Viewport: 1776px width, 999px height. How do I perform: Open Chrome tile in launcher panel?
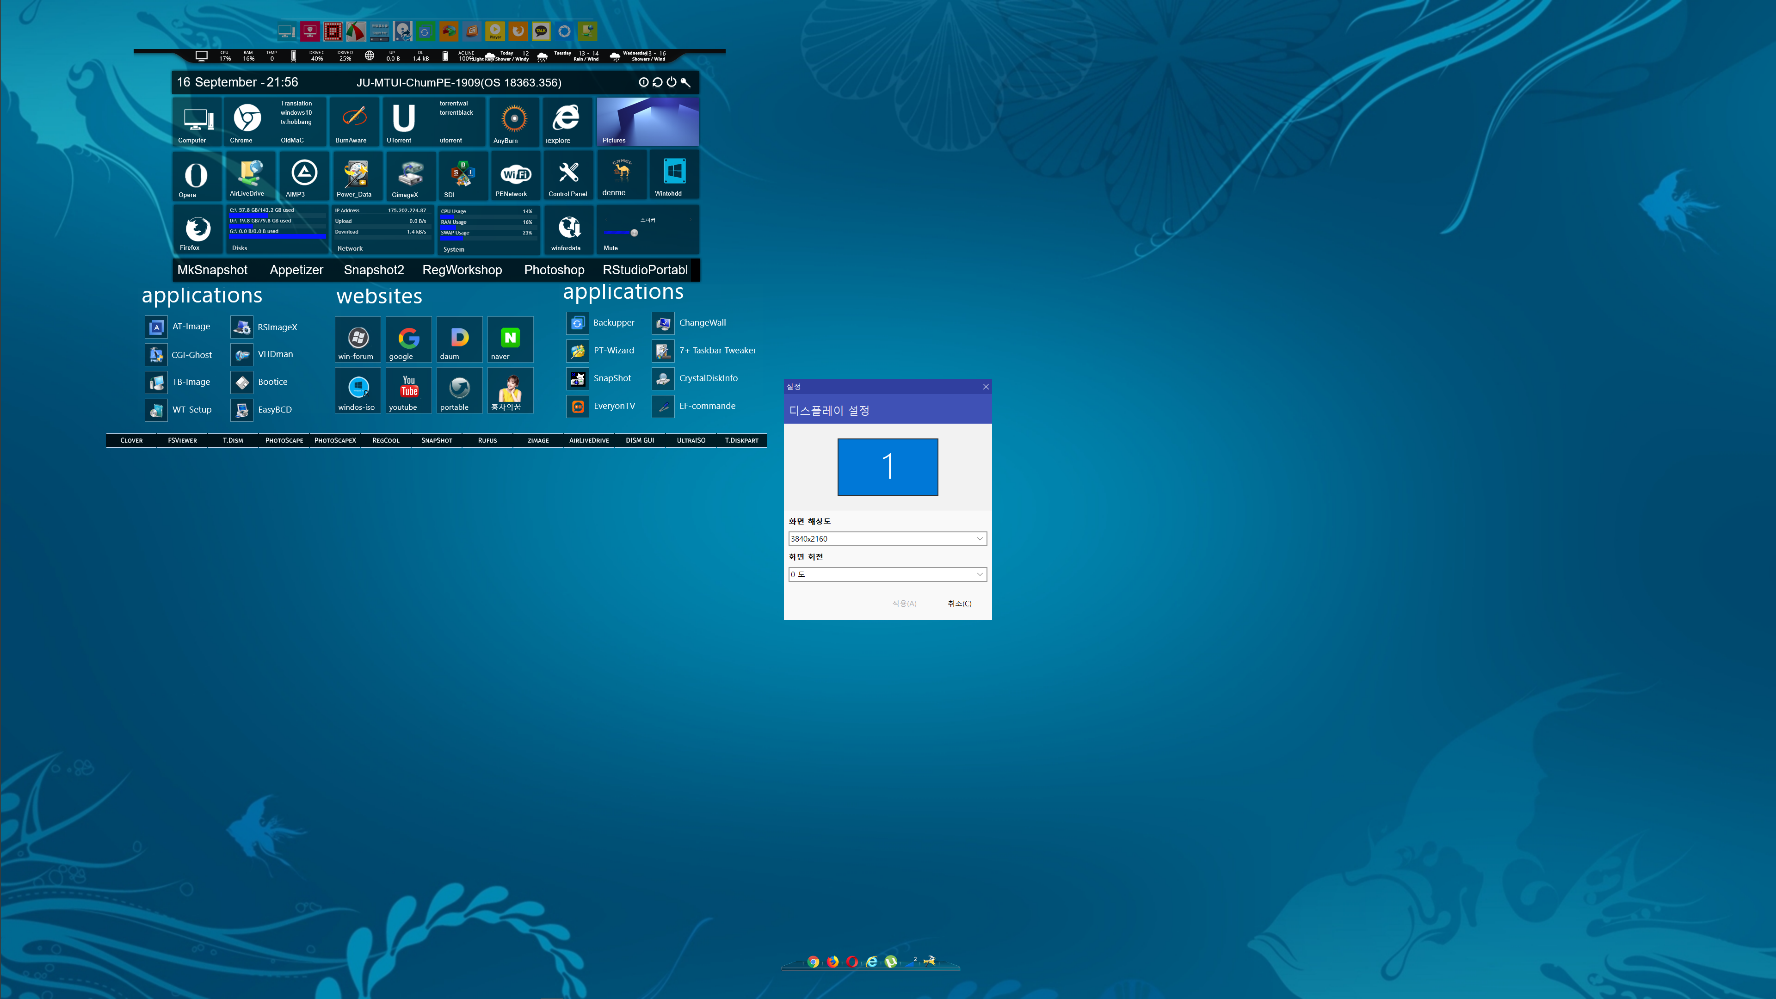[247, 121]
